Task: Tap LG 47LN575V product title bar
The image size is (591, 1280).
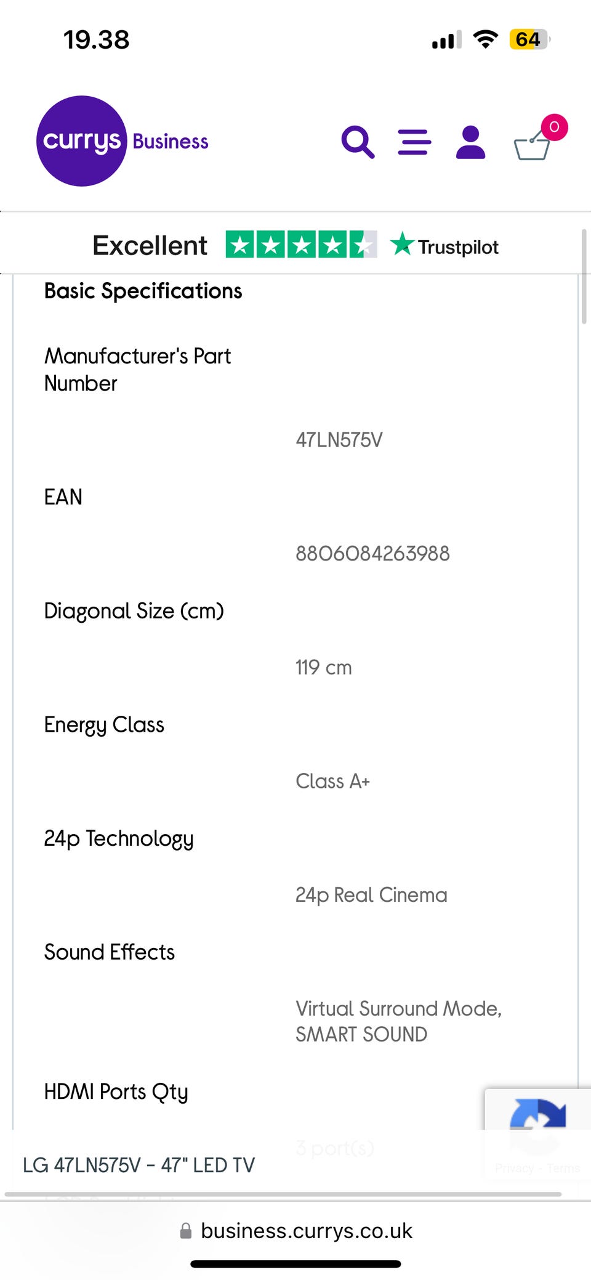Action: tap(139, 1165)
